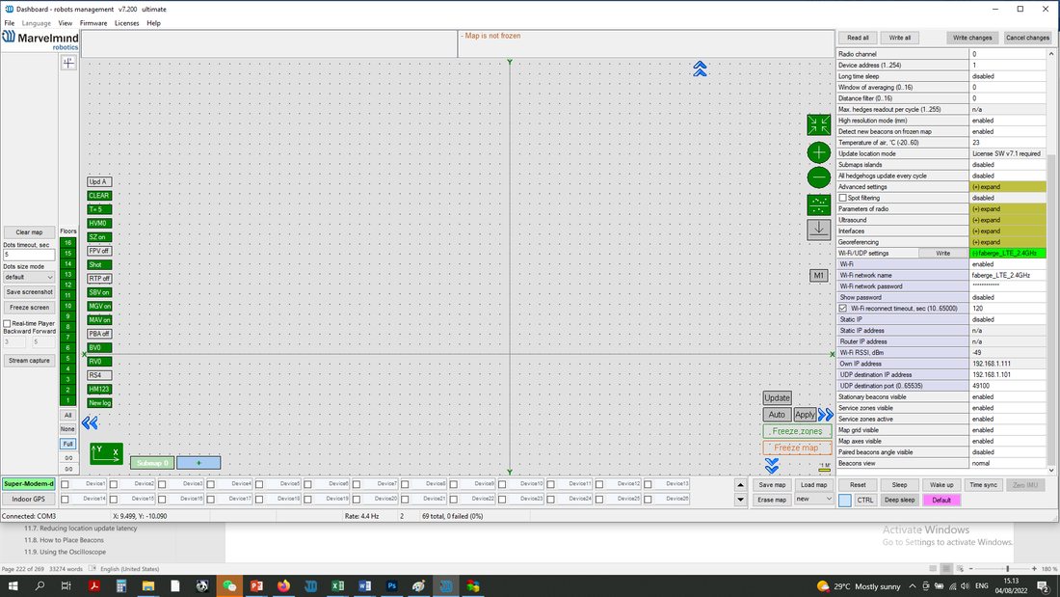Viewport: 1060px width, 597px height.
Task: Open Calculator from the taskbar
Action: tap(121, 585)
